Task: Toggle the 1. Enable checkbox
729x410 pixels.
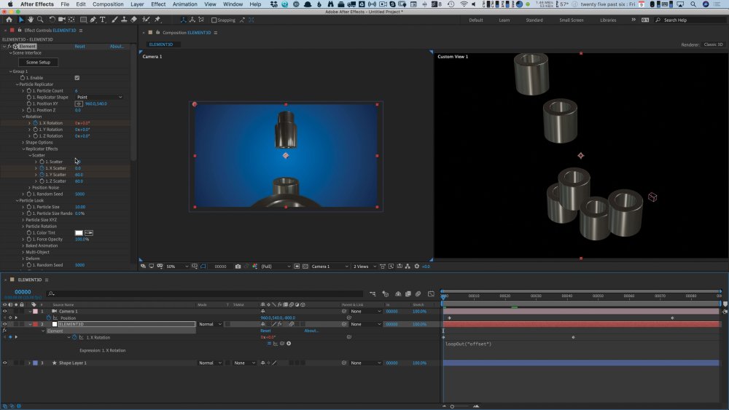Action: [x=77, y=77]
